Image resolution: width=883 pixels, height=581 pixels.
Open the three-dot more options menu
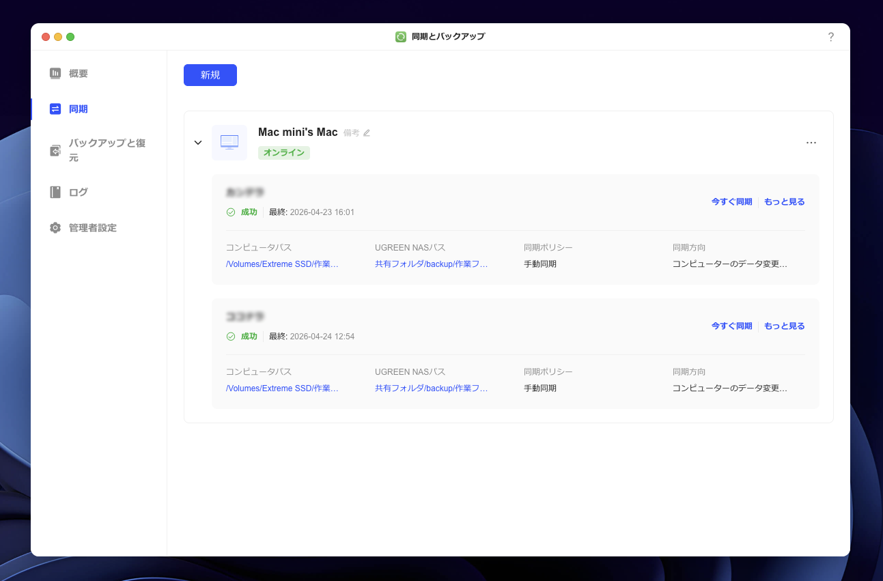[x=811, y=143]
